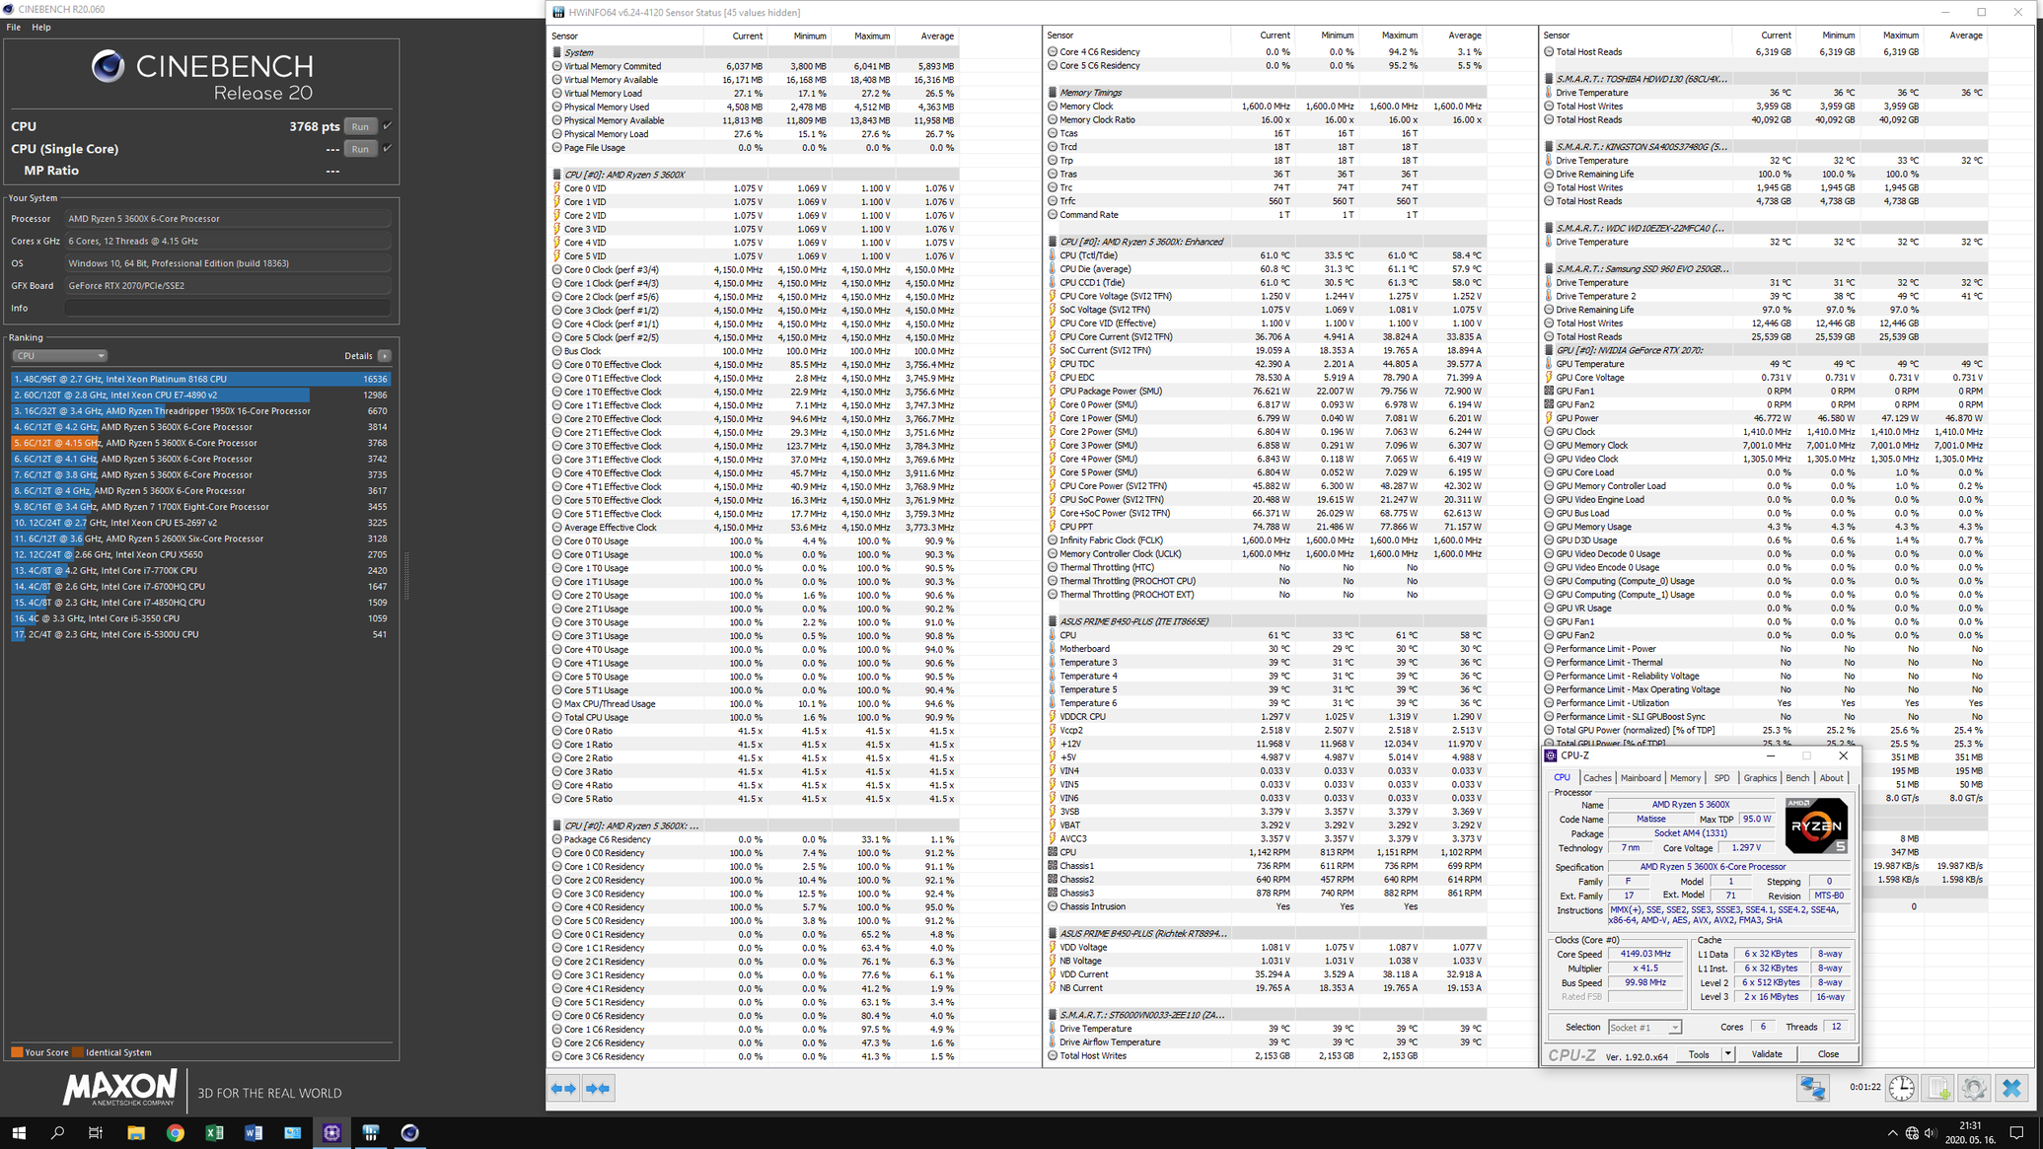The height and width of the screenshot is (1149, 2043).
Task: Open CPU-Z Tools dropdown arrow
Action: (1727, 1054)
